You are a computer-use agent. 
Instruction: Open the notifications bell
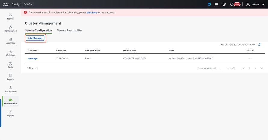[232, 5]
